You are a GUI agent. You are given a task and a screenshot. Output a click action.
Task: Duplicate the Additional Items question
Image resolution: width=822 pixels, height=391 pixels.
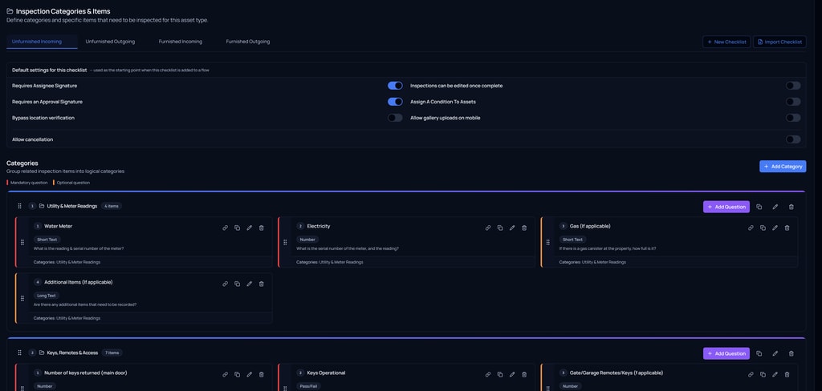pos(237,284)
